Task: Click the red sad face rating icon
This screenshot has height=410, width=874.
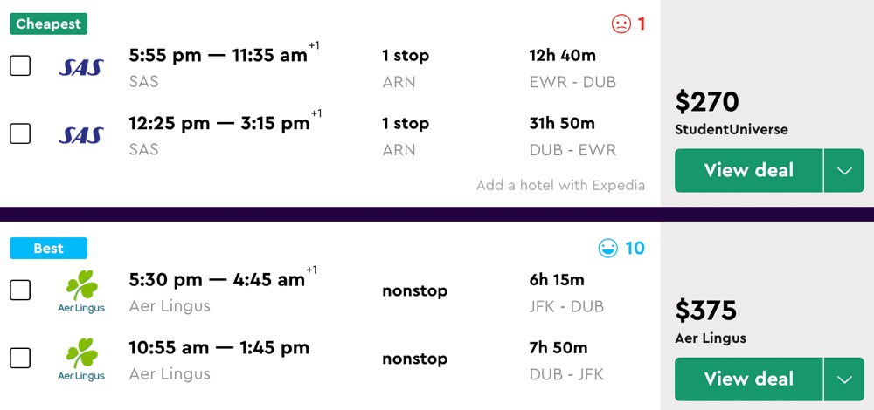Action: (x=621, y=24)
